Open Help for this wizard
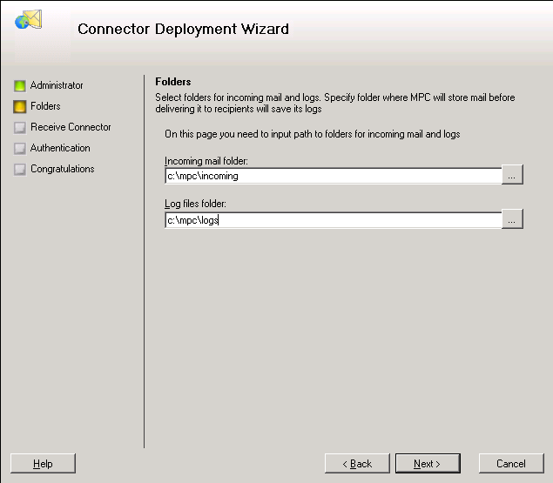The width and height of the screenshot is (553, 483). tap(43, 463)
